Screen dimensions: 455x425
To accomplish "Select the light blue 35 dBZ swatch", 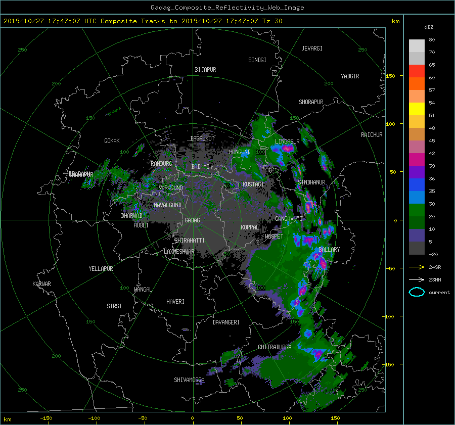I will pos(417,197).
